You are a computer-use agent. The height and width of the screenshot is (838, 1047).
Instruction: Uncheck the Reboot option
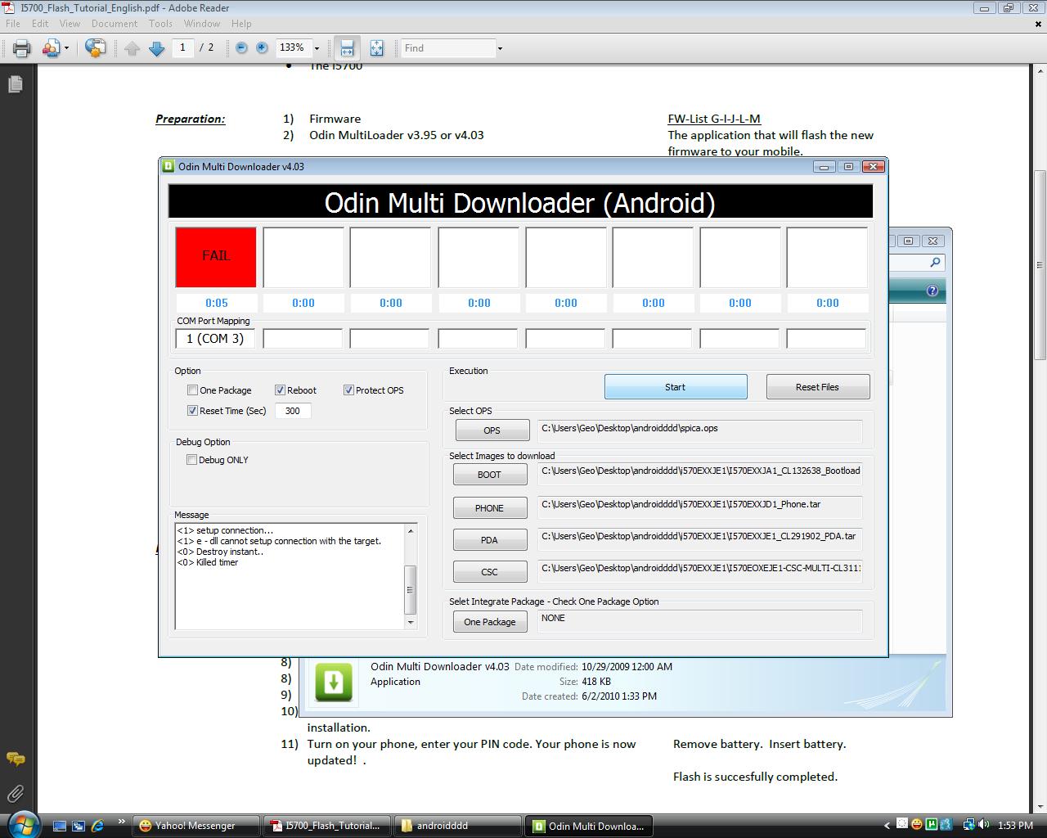coord(280,390)
